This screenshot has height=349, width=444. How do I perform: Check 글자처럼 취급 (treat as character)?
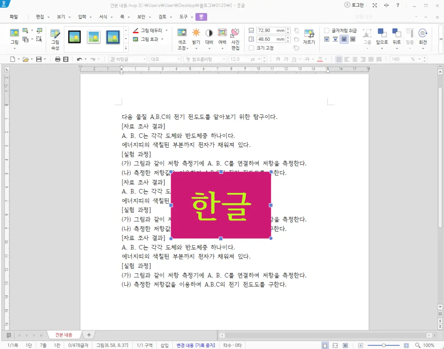click(x=326, y=31)
